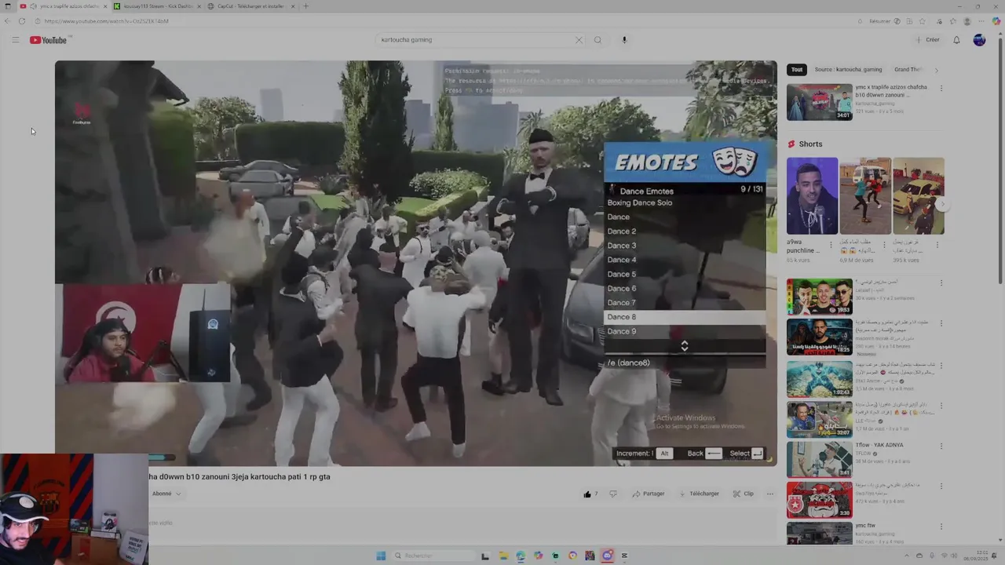Switch to the CapCut Télécharger browser tab

click(250, 6)
